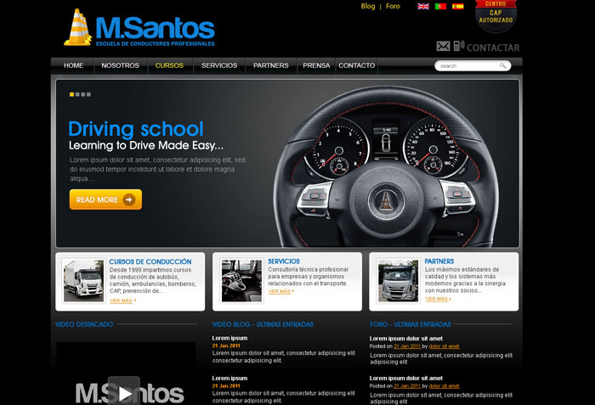
Task: Open the Blog link at top
Action: click(367, 6)
